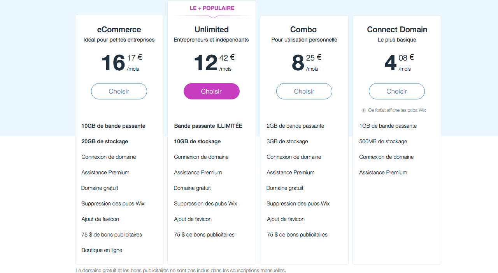Choose the Connect Domain plan

click(x=397, y=91)
